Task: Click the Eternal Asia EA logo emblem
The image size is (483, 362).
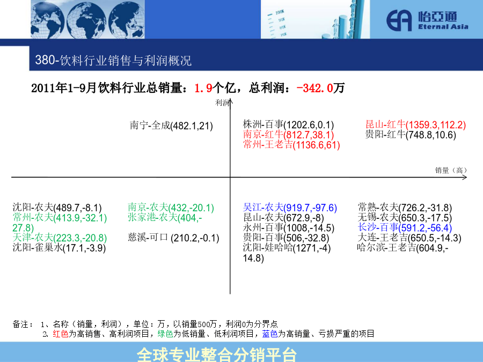Action: (x=399, y=20)
